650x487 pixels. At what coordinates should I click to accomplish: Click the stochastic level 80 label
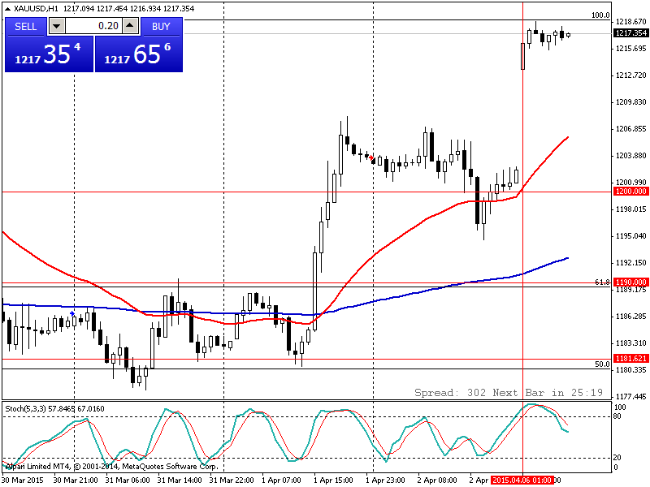click(x=617, y=416)
